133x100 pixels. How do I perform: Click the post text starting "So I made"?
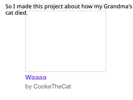[69, 9]
